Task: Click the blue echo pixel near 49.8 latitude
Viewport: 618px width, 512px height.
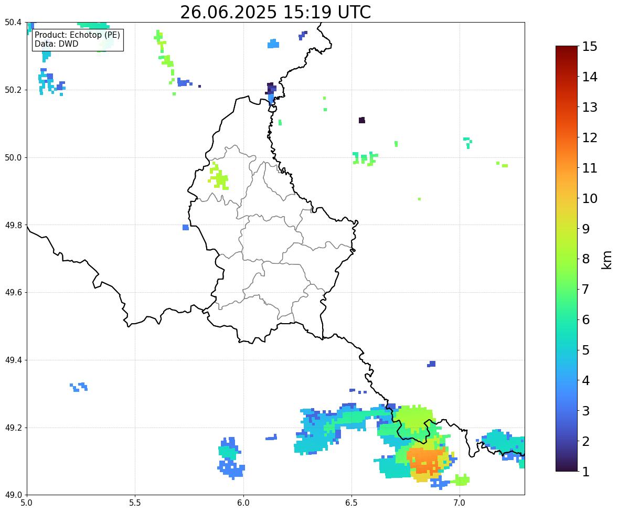Action: coord(186,228)
